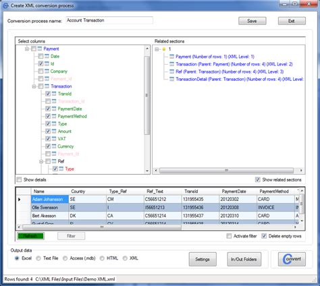This screenshot has width=320, height=286.
Task: Click the table icon beside Company column
Action: 47,71
